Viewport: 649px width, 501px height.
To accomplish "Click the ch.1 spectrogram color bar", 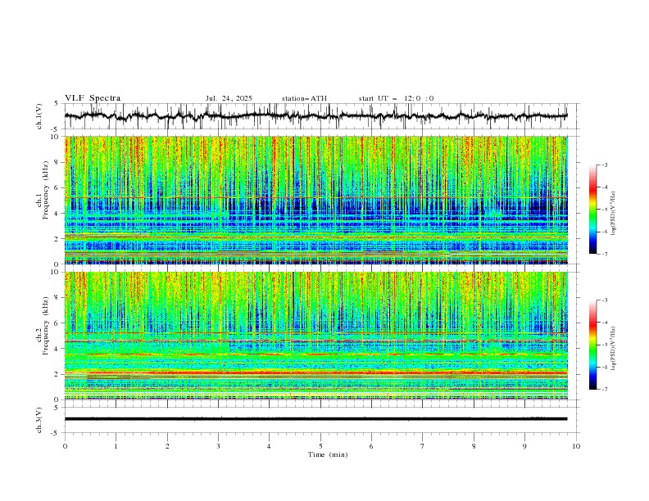I will click(x=592, y=210).
